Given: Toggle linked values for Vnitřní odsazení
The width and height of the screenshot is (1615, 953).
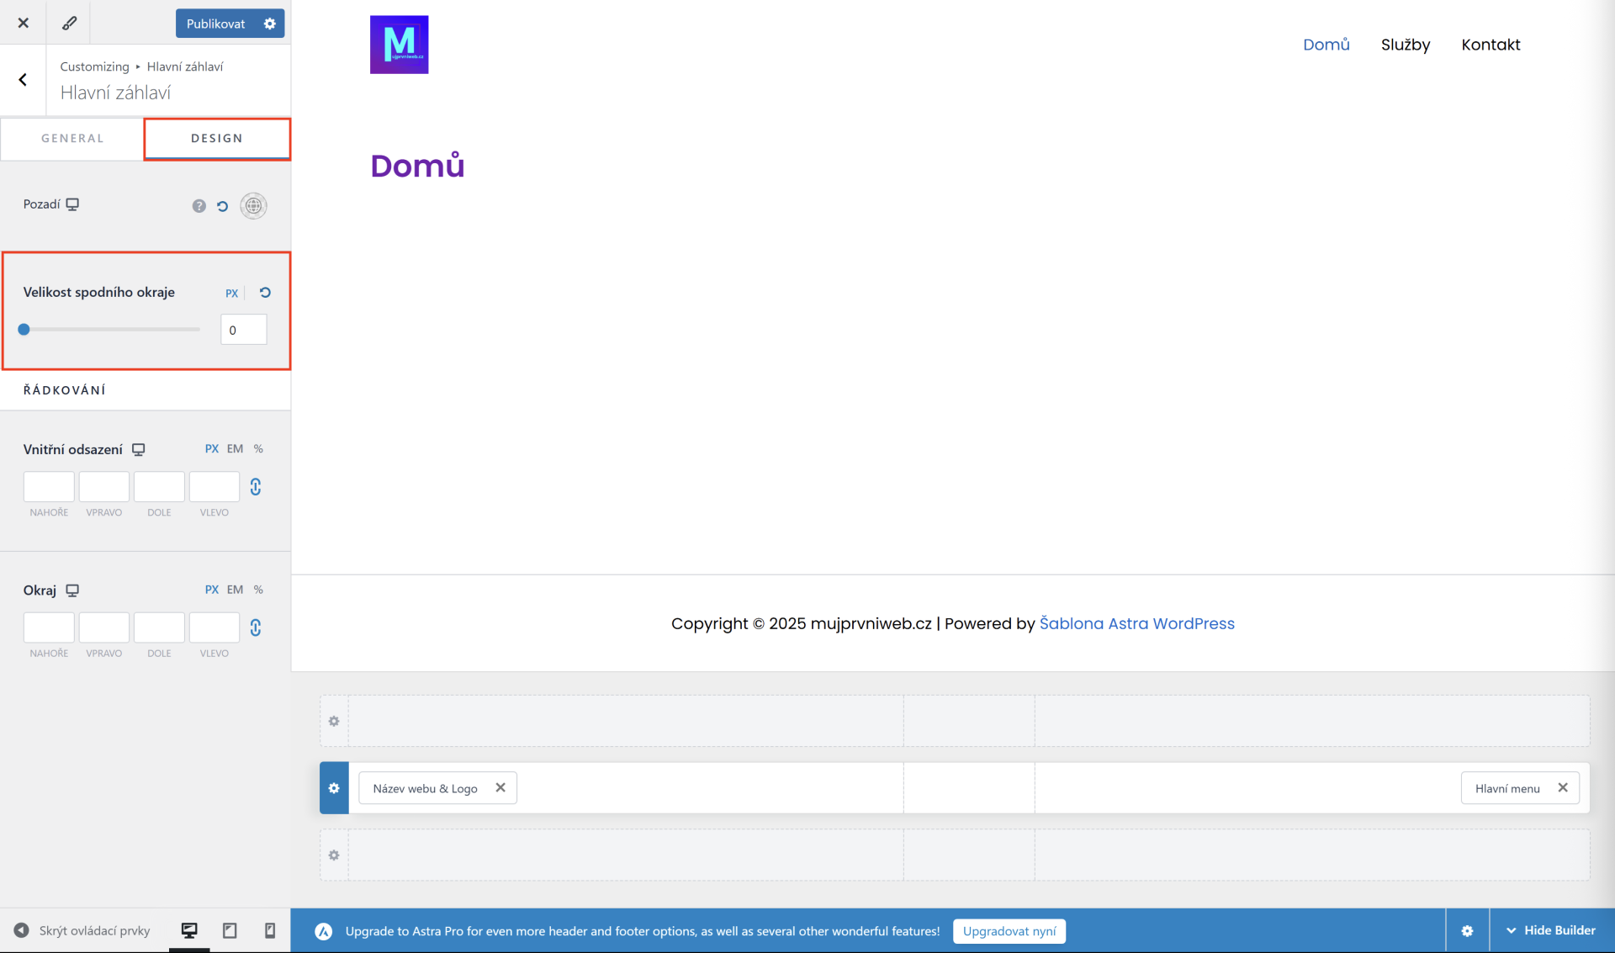Looking at the screenshot, I should [x=256, y=486].
